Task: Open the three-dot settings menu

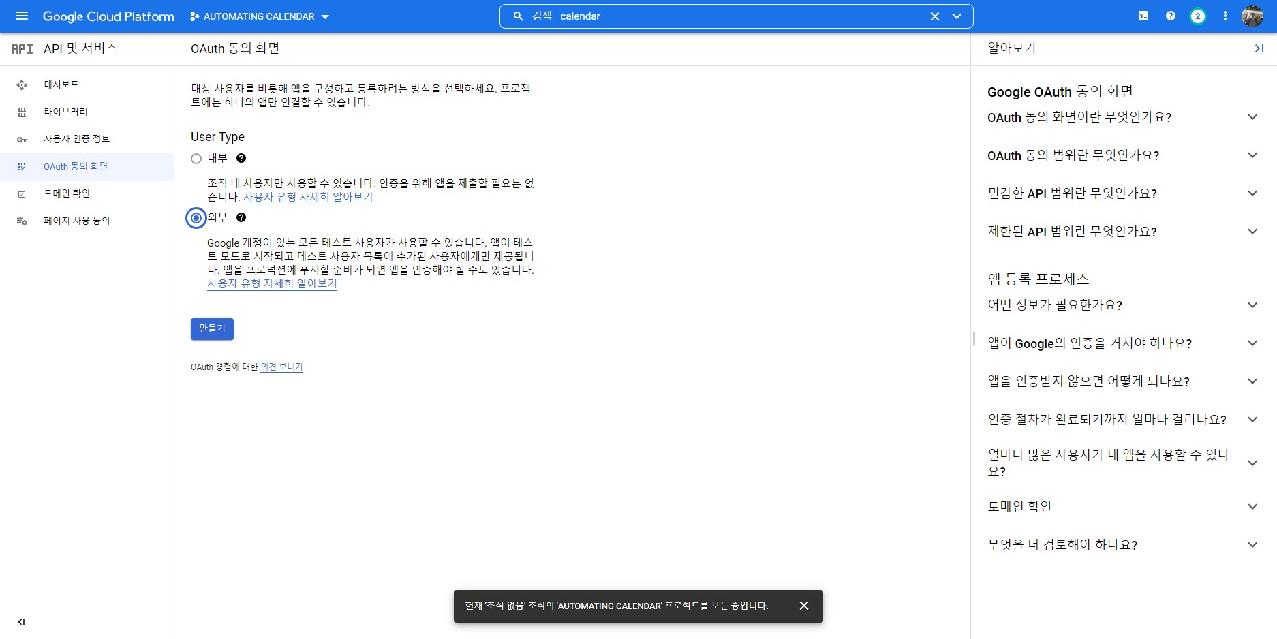Action: (x=1225, y=16)
